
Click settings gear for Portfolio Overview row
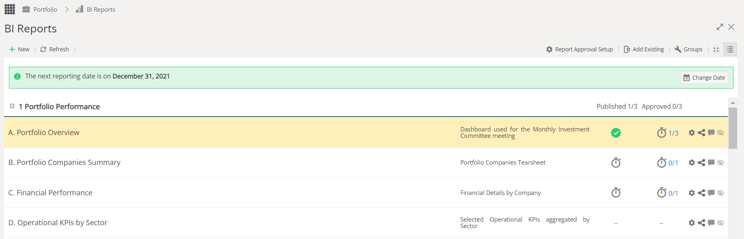point(692,133)
